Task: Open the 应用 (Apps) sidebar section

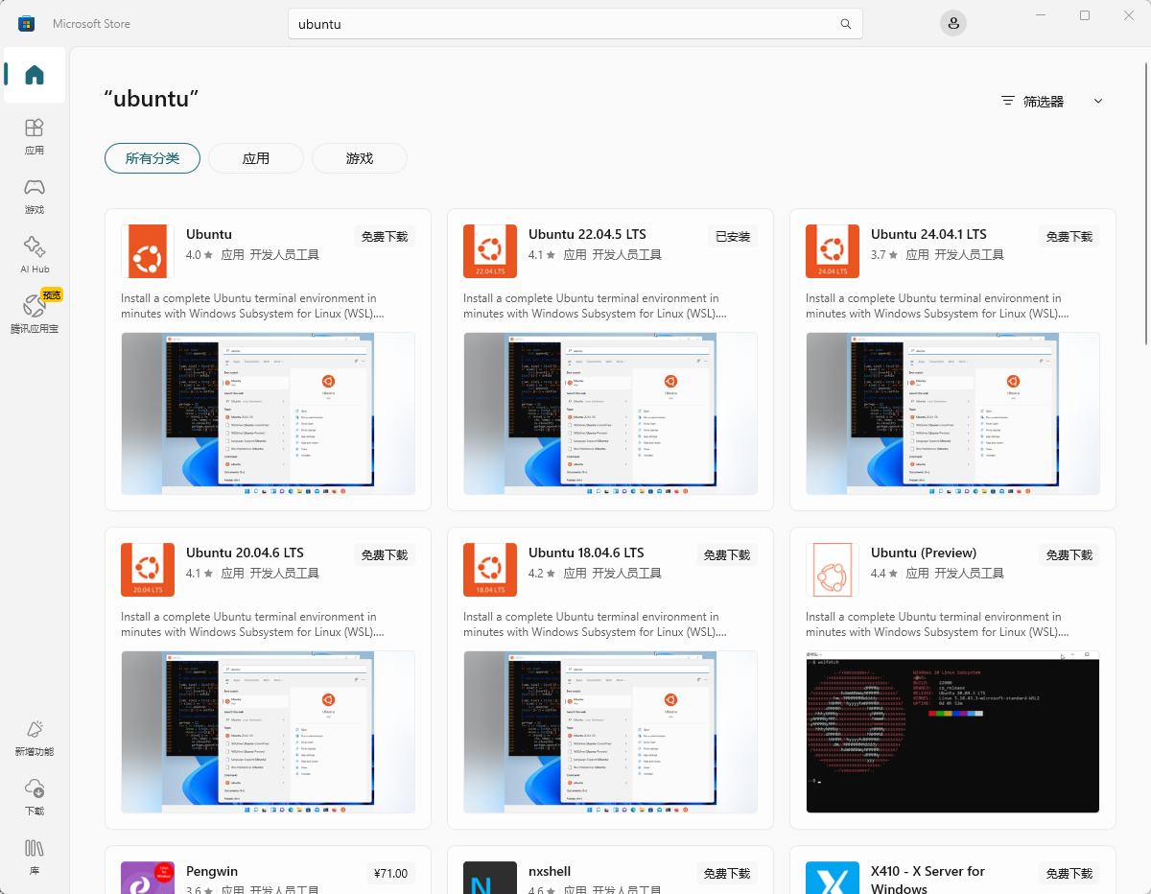Action: (x=35, y=136)
